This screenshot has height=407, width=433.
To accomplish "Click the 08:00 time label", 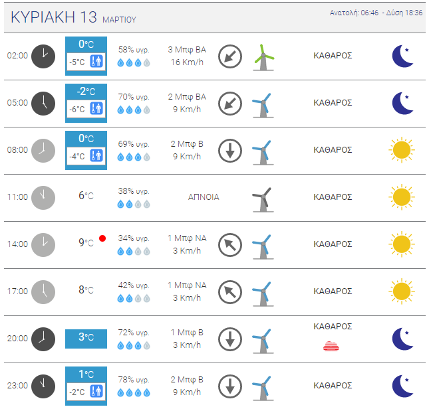I will click(x=17, y=150).
